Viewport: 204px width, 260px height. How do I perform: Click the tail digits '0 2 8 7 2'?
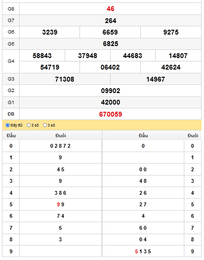[x=60, y=146]
